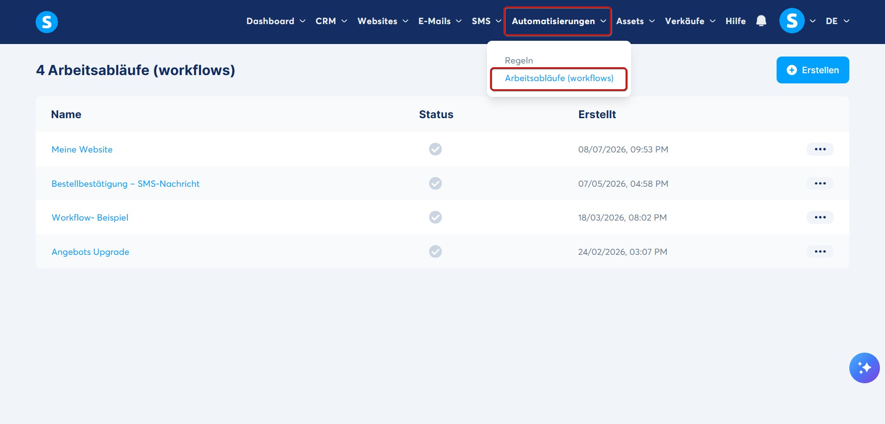Expand the Assets menu
Viewport: 885px width, 424px height.
[635, 21]
